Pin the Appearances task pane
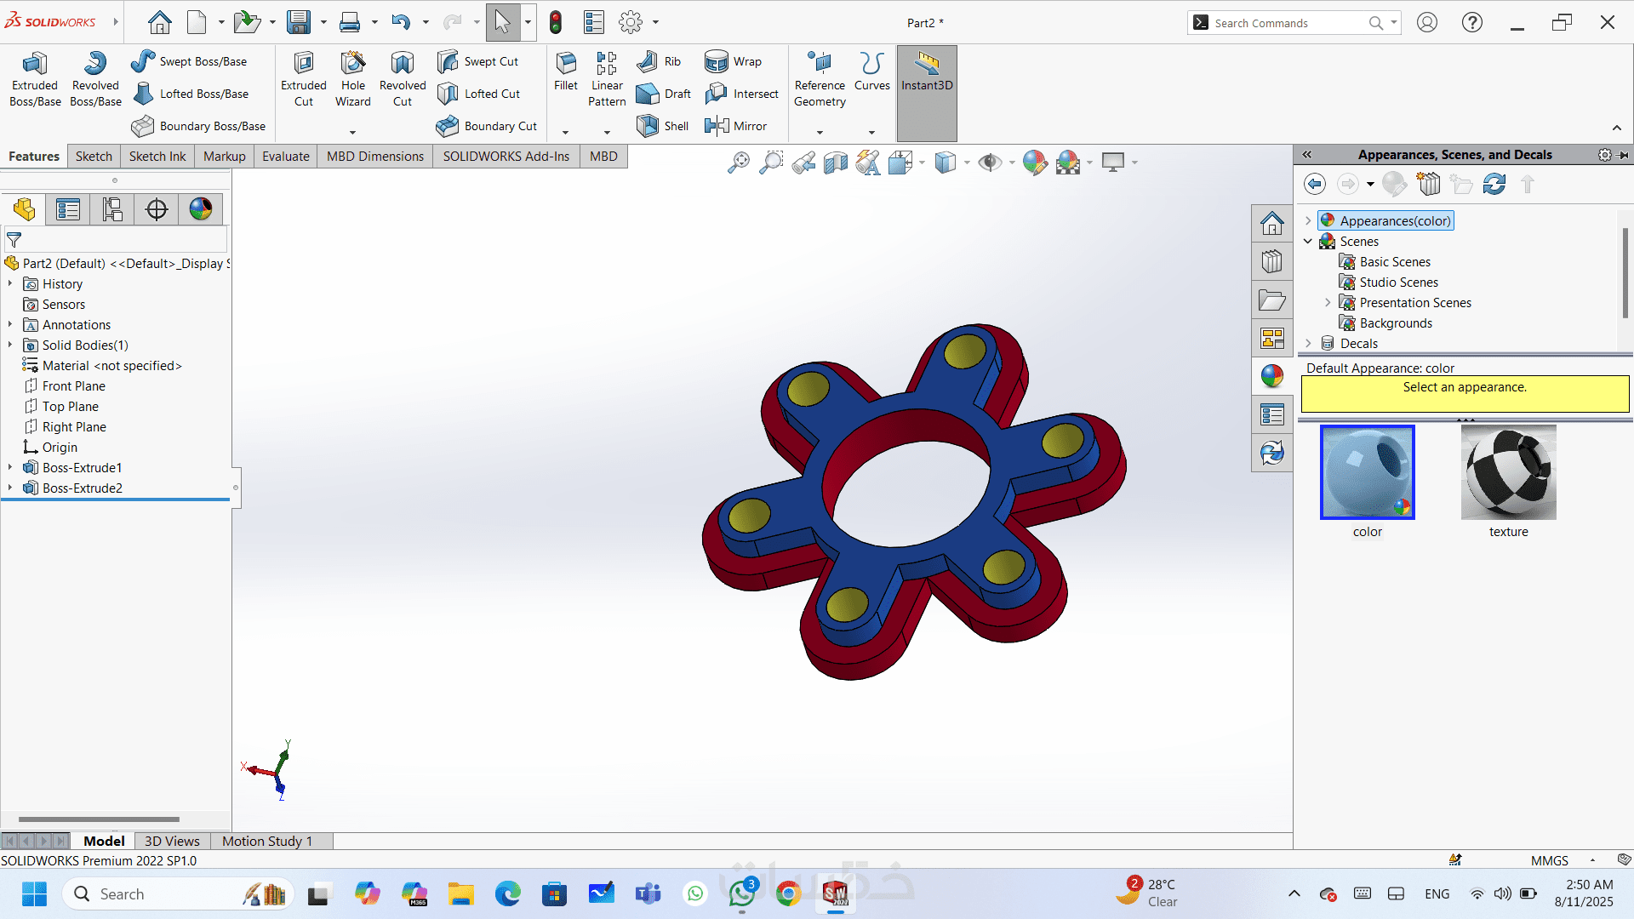1634x919 pixels. 1624,155
